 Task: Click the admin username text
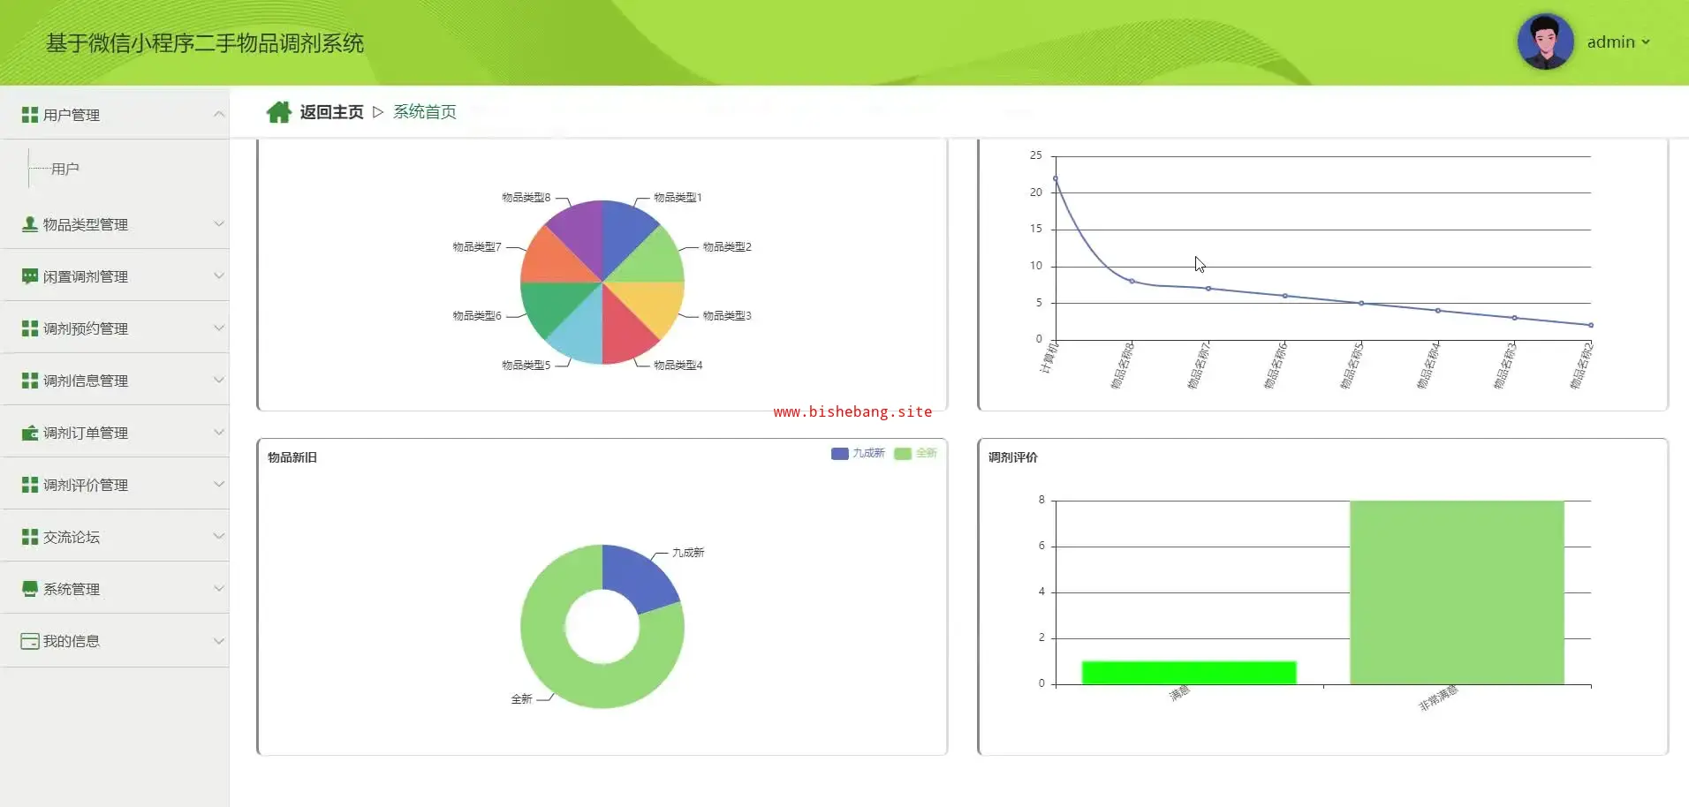tap(1610, 42)
